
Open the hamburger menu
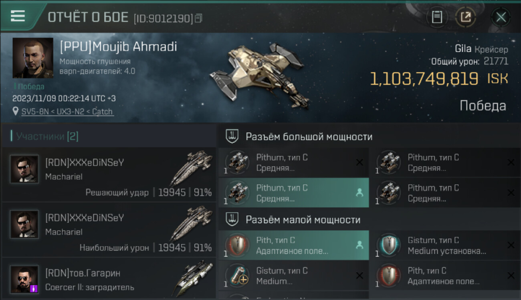(18, 16)
